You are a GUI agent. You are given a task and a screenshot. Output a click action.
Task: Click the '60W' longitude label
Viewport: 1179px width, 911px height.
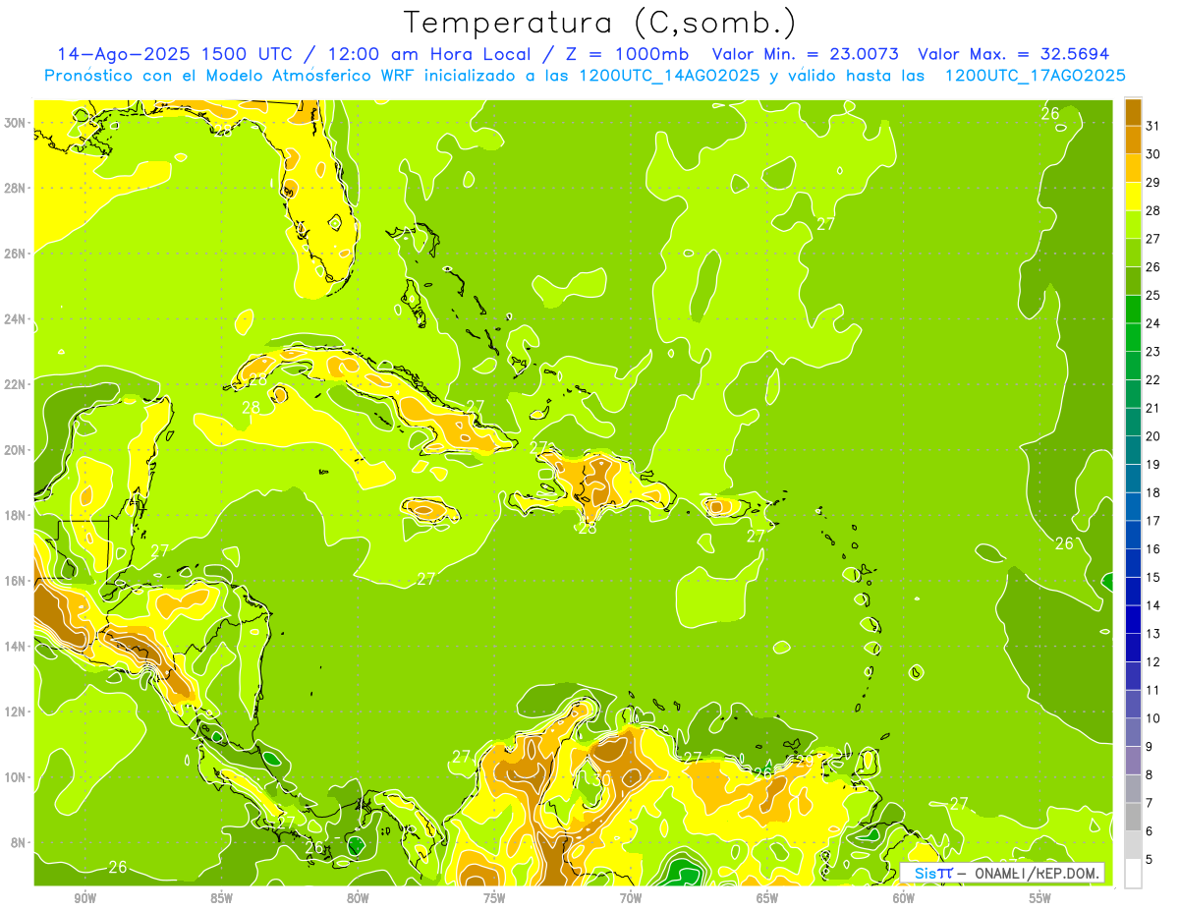[x=904, y=898]
